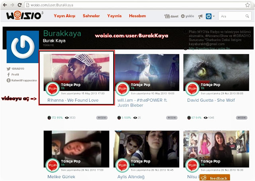Open the David Guetta She Wolf thumbnail
This screenshot has height=181, width=255.
(x=216, y=73)
